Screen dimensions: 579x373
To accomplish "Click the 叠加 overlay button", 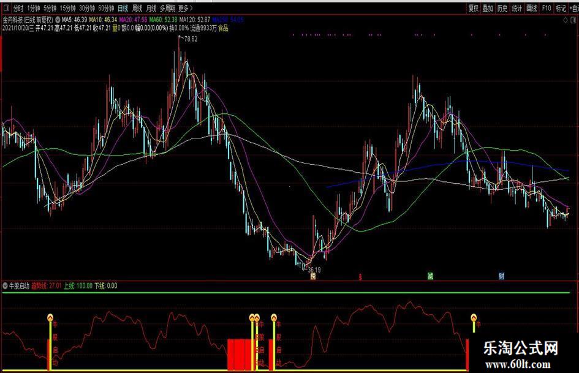I will point(488,8).
